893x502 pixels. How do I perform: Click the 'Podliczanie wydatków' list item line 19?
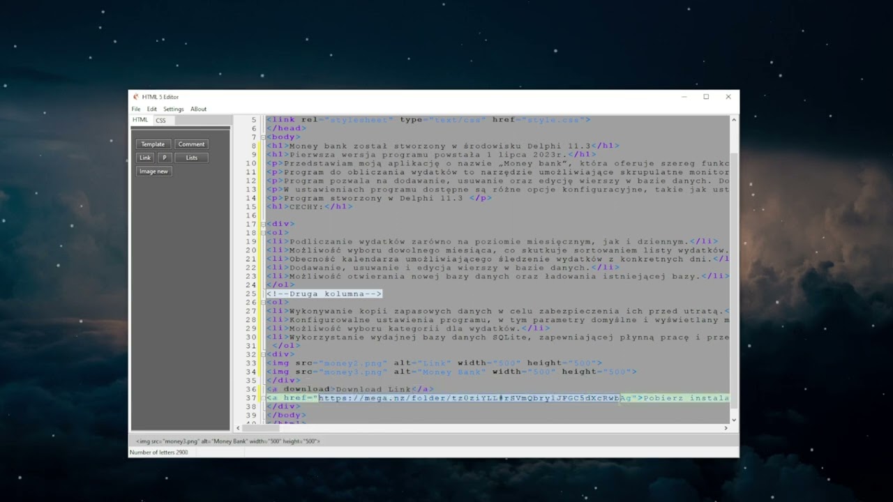(492, 242)
